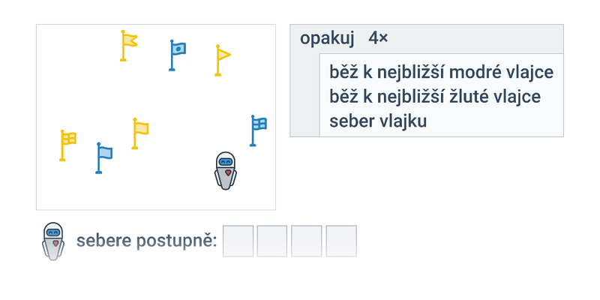Click the 'sebere postupně:' label
Viewport: 600px width, 300px height.
(x=147, y=241)
